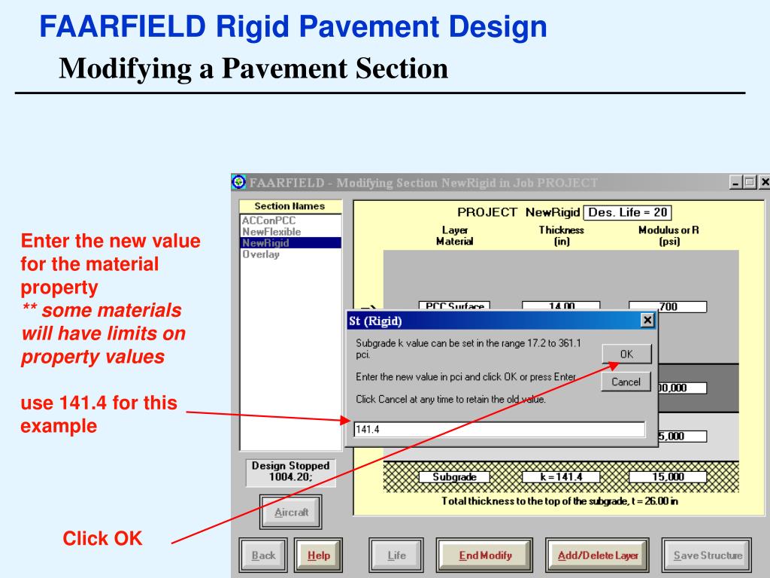
Task: Maximize the FAARFIELD window
Action: click(x=750, y=182)
